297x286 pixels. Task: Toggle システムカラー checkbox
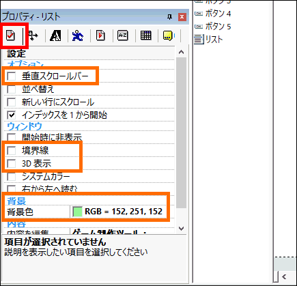(x=12, y=177)
